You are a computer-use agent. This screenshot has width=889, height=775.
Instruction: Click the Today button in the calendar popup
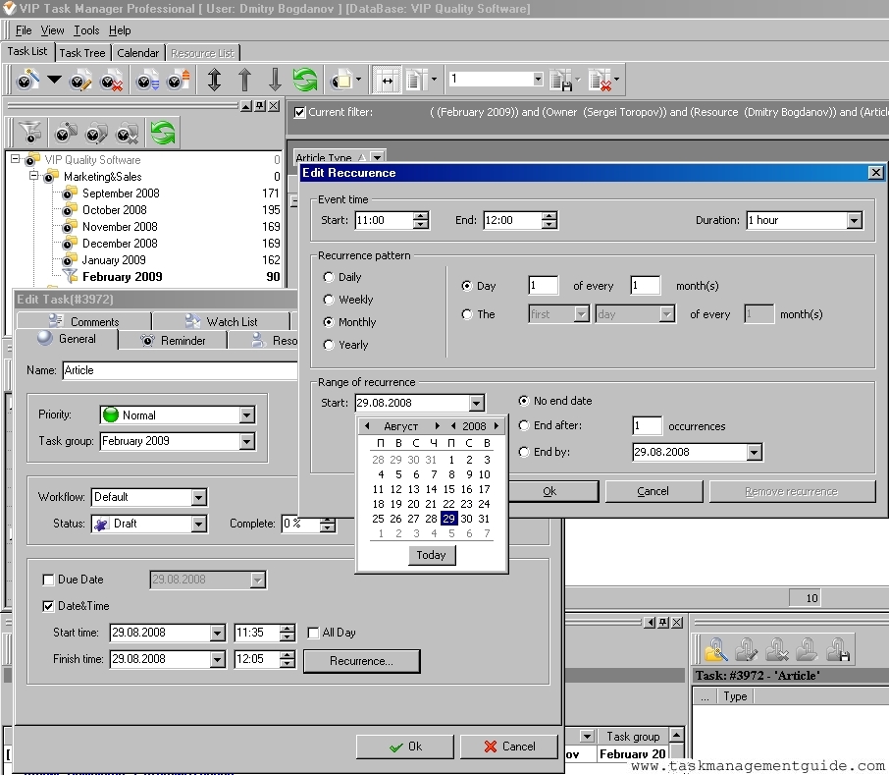click(432, 555)
